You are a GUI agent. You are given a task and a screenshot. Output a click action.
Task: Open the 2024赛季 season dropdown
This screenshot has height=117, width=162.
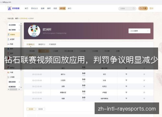(x=139, y=31)
